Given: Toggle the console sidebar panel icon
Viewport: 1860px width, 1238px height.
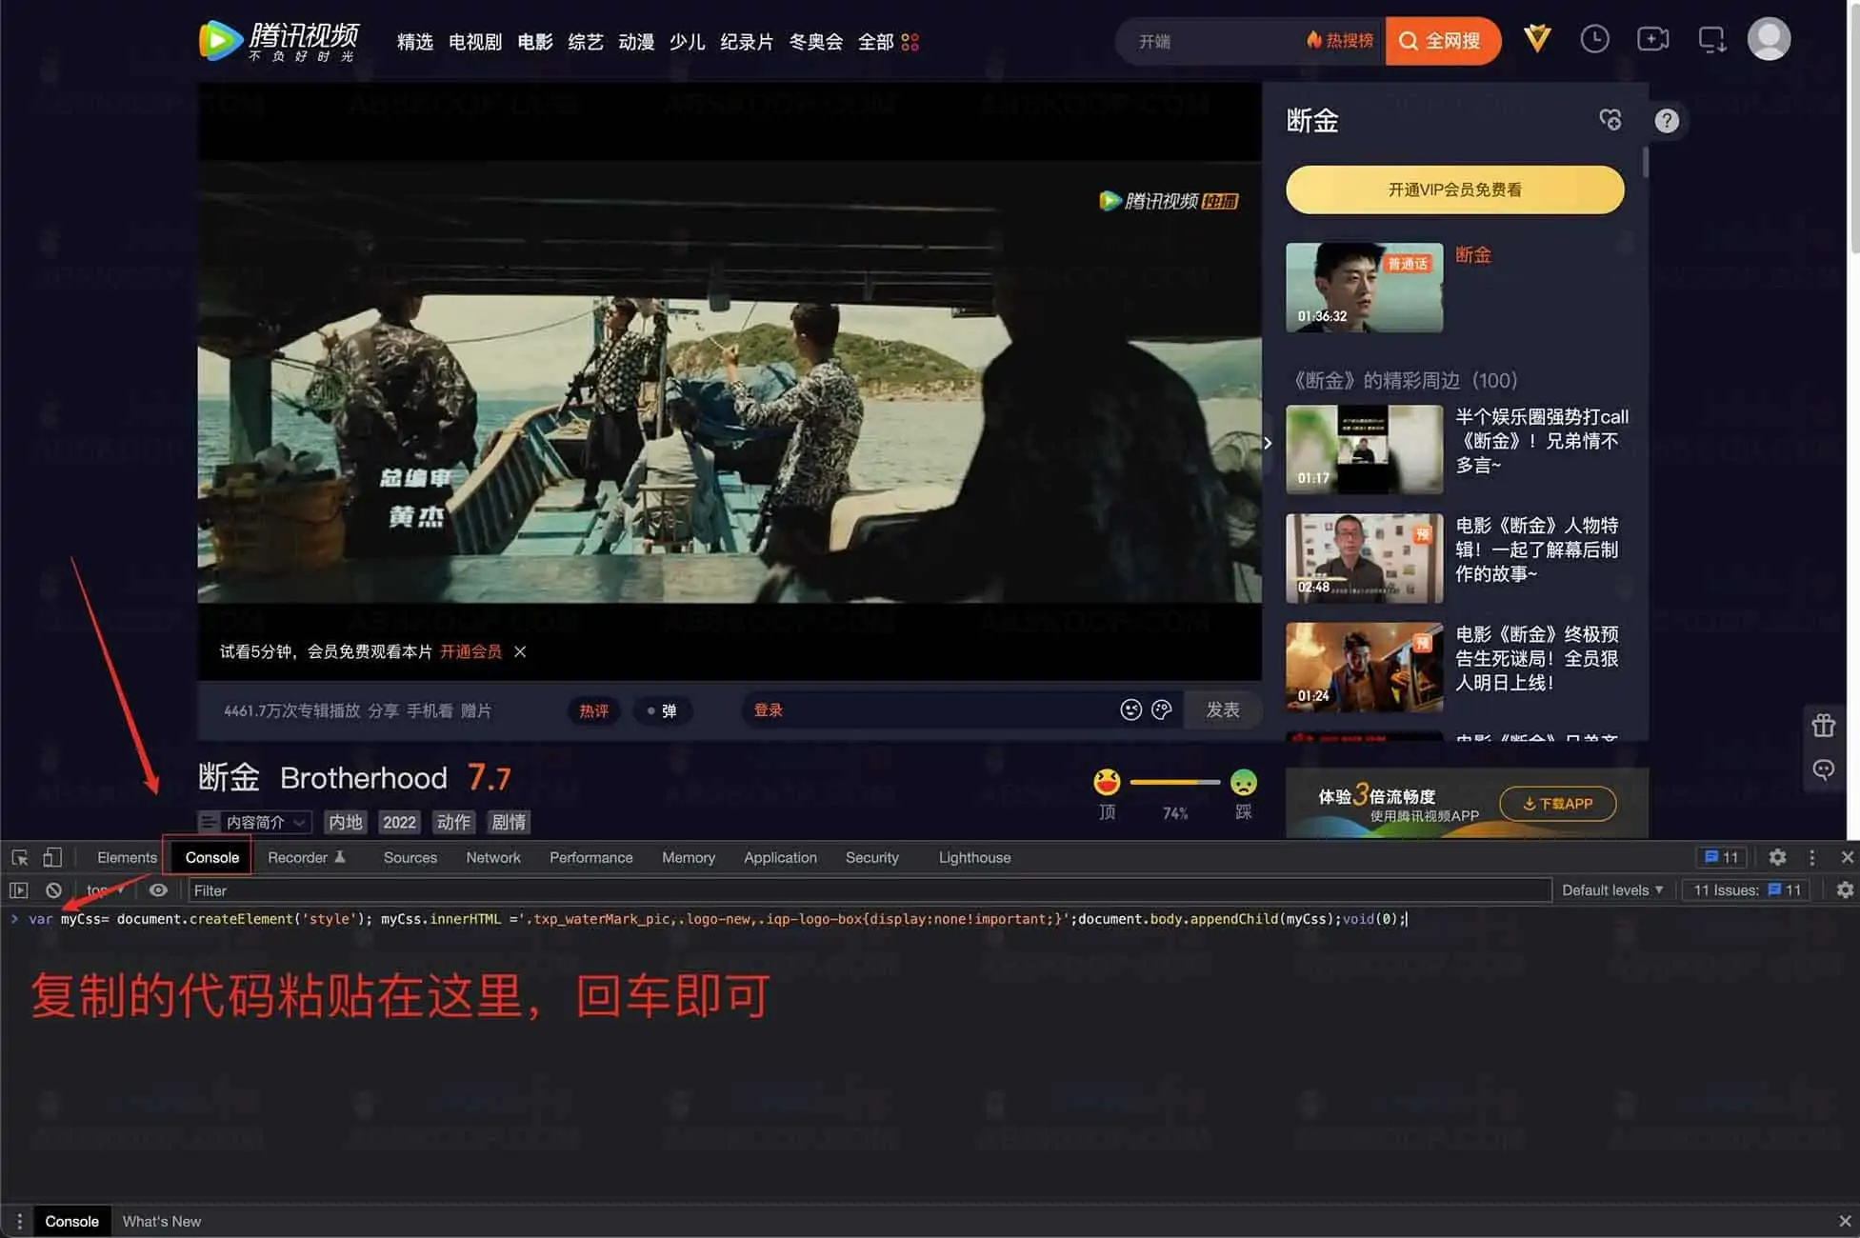Looking at the screenshot, I should point(18,890).
